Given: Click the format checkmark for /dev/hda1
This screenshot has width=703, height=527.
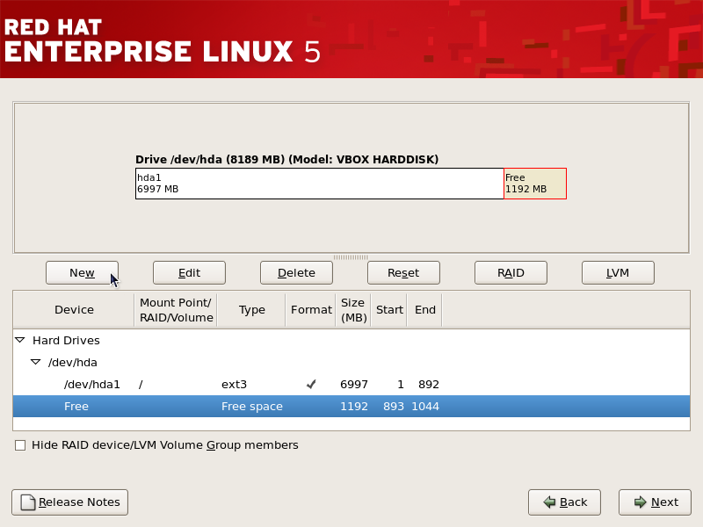Looking at the screenshot, I should [311, 384].
